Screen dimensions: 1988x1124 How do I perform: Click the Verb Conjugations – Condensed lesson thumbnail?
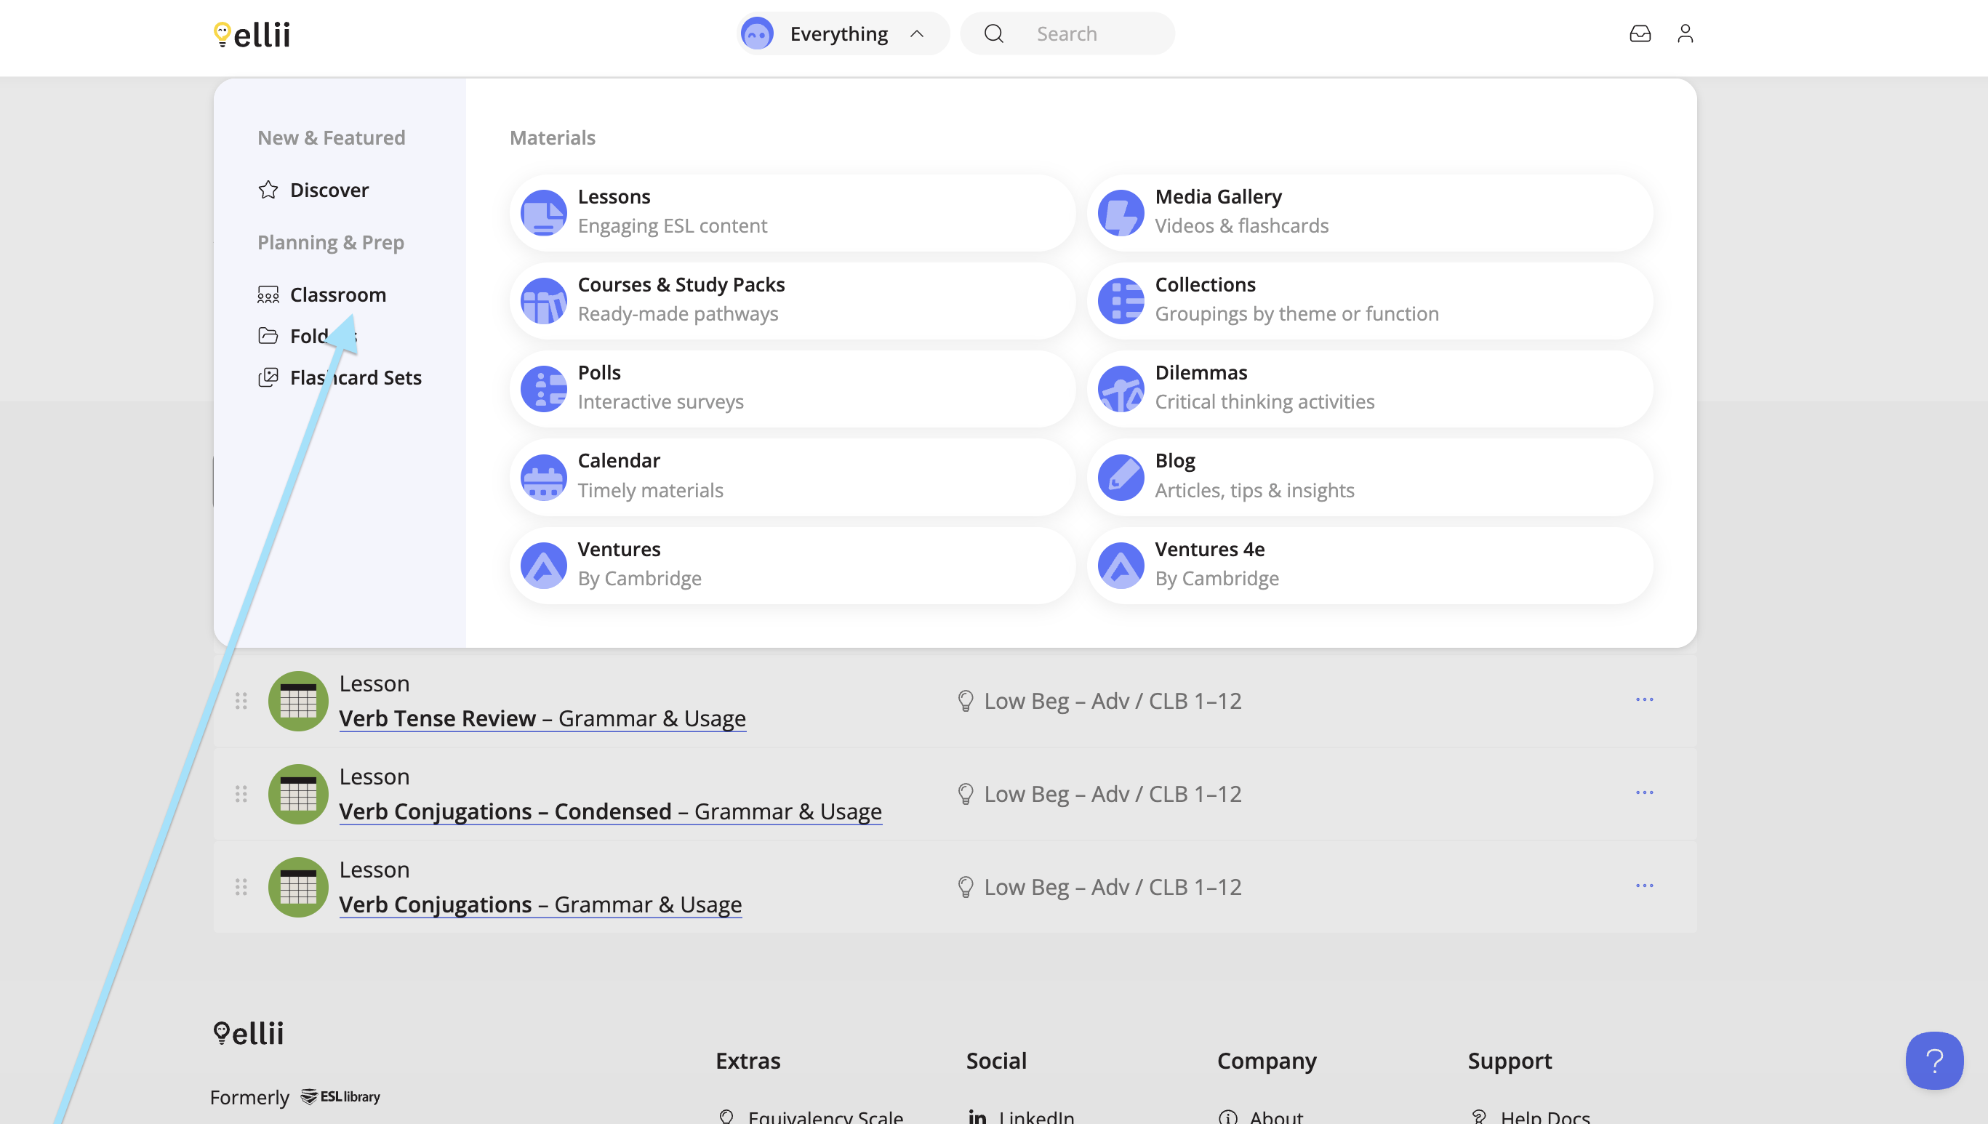[298, 795]
